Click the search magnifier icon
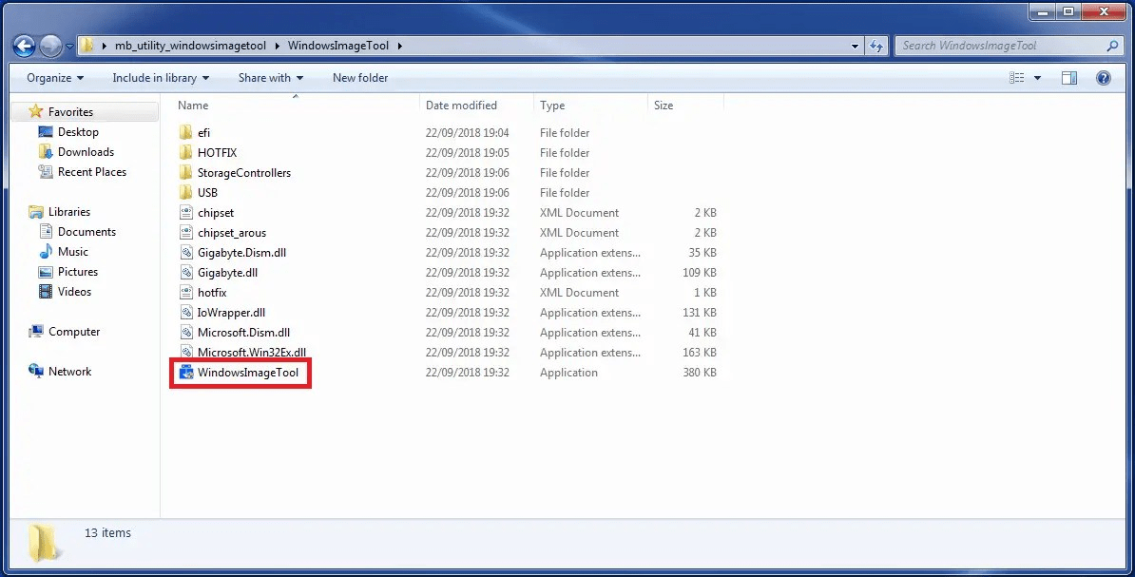Image resolution: width=1135 pixels, height=577 pixels. pos(1113,46)
